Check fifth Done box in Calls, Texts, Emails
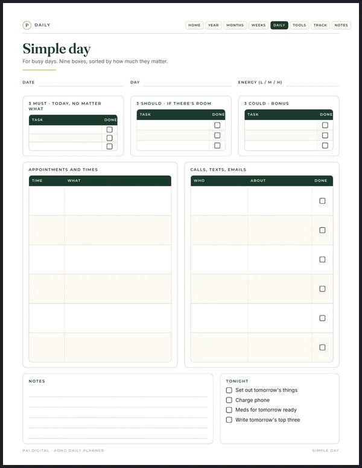The image size is (362, 468). pos(322,318)
